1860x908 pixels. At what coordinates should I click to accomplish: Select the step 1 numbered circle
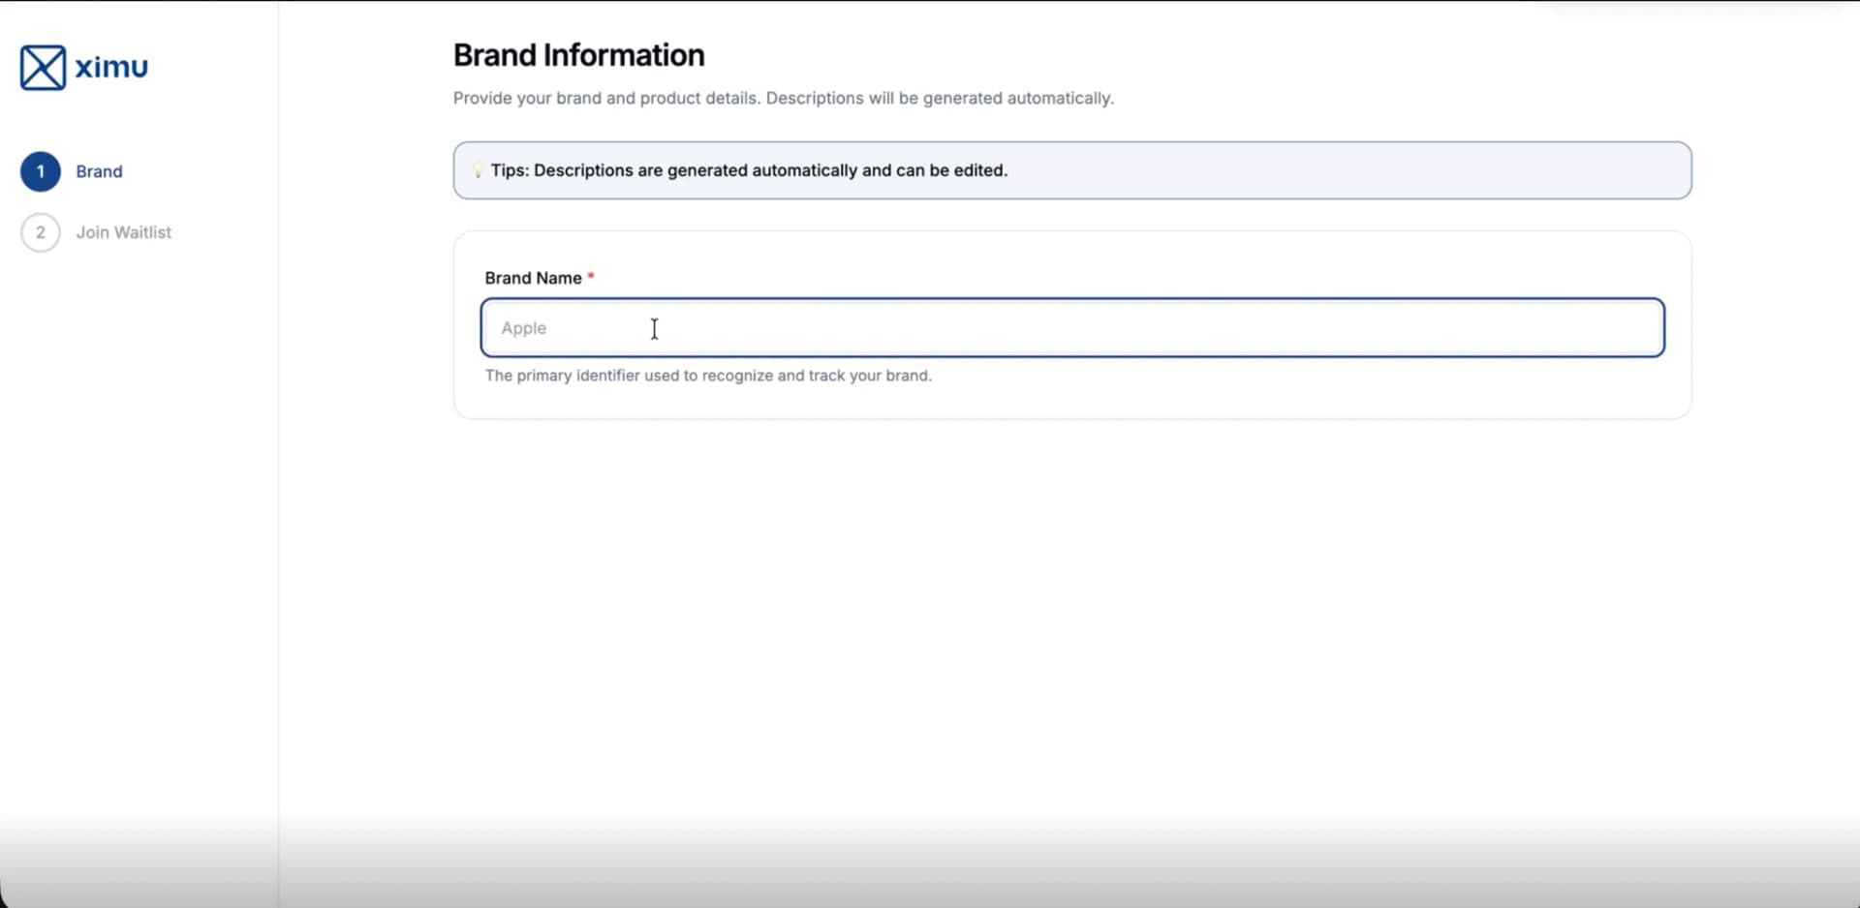[41, 171]
